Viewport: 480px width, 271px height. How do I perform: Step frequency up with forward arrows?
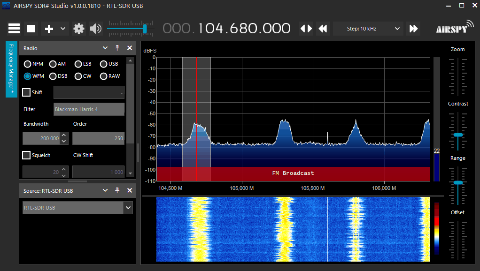pos(414,29)
